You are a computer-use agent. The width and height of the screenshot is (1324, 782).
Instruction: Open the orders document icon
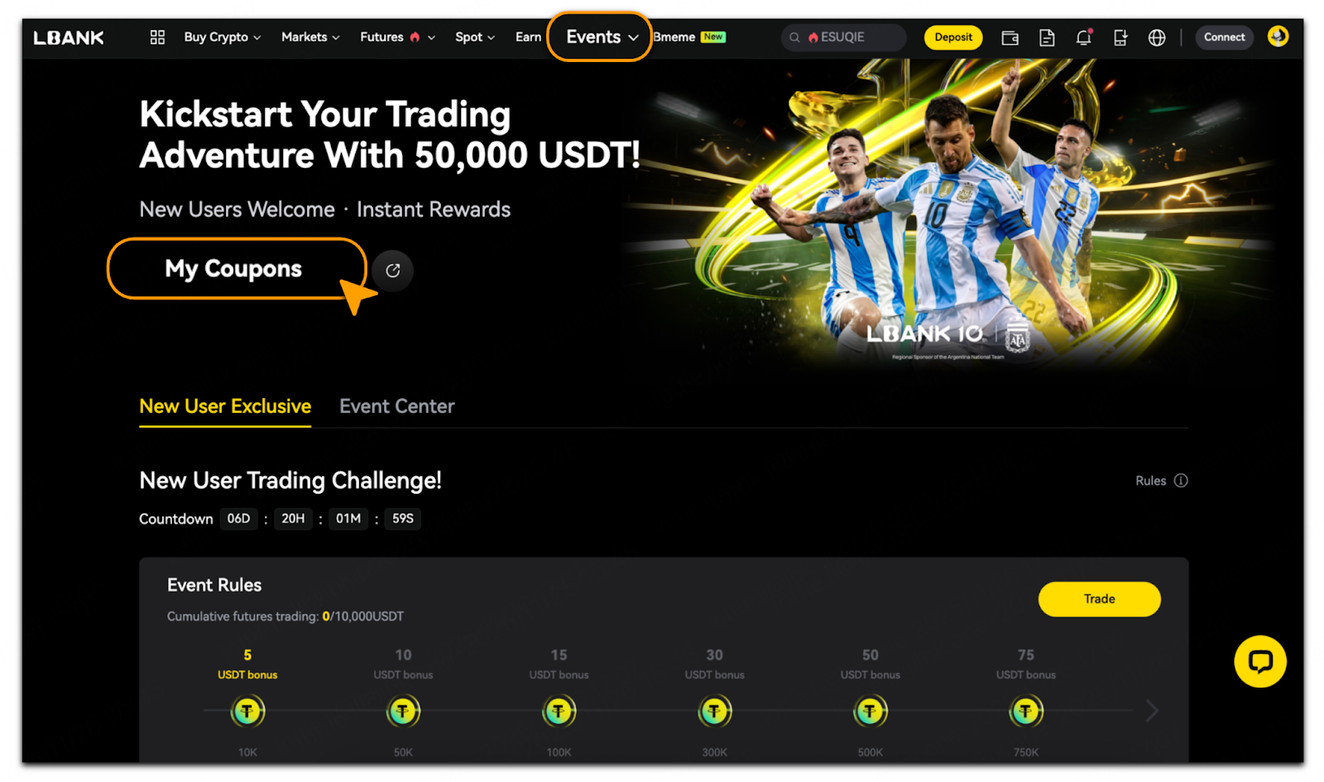tap(1047, 37)
